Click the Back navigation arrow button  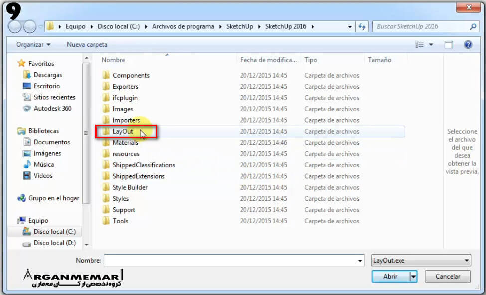point(14,27)
